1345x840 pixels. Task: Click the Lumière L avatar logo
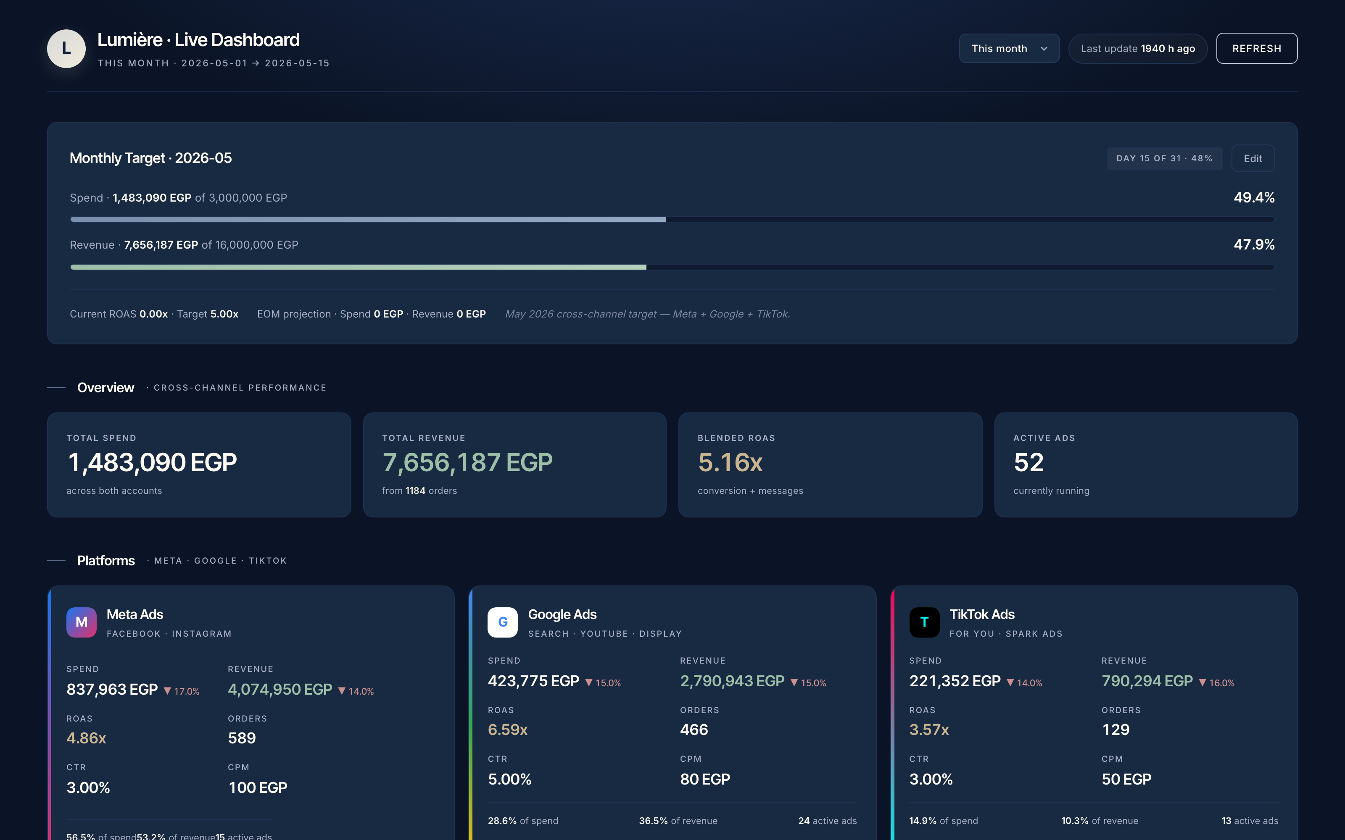click(x=66, y=48)
